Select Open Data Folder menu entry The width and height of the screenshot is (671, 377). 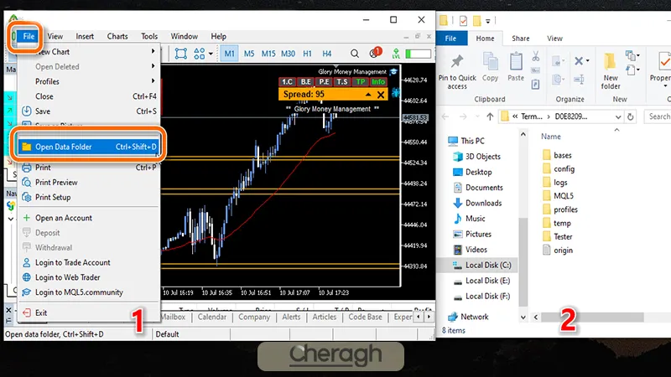click(84, 147)
